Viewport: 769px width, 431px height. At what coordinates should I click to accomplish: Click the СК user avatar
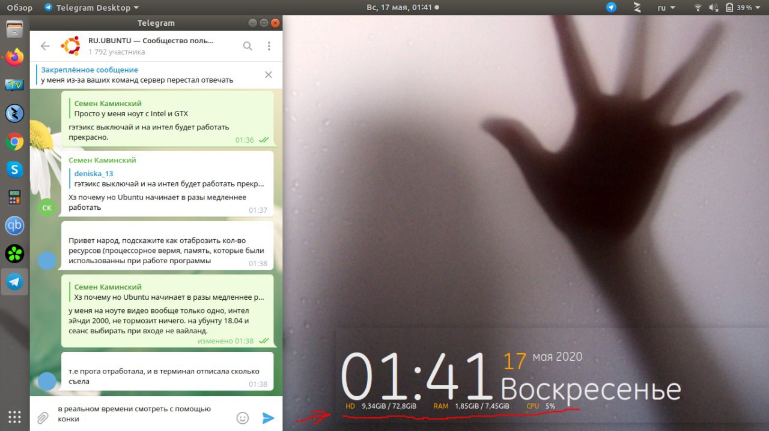[x=47, y=207]
